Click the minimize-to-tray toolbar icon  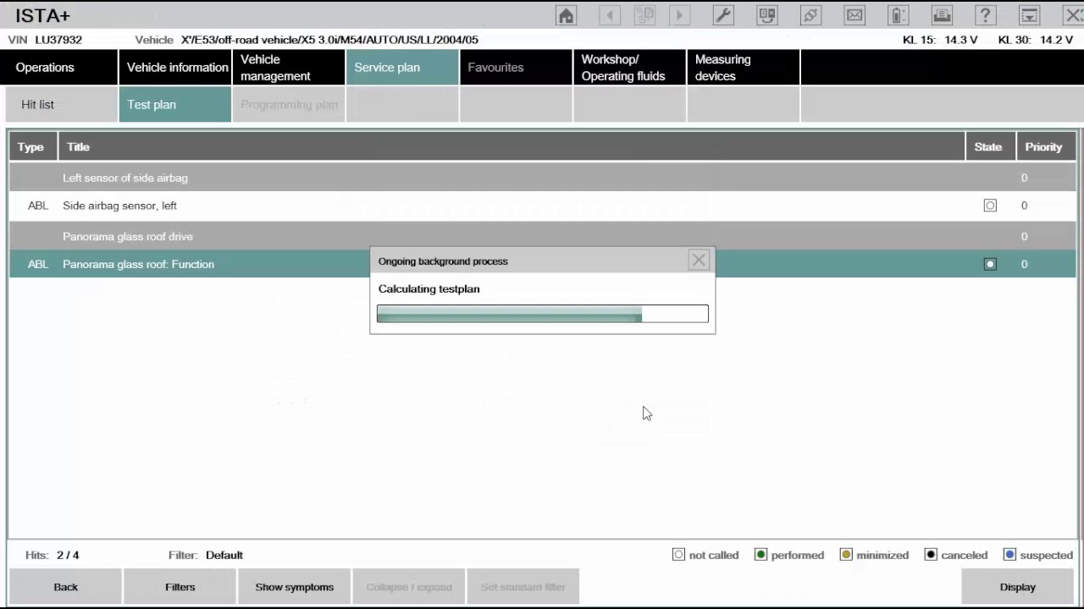pos(1029,15)
